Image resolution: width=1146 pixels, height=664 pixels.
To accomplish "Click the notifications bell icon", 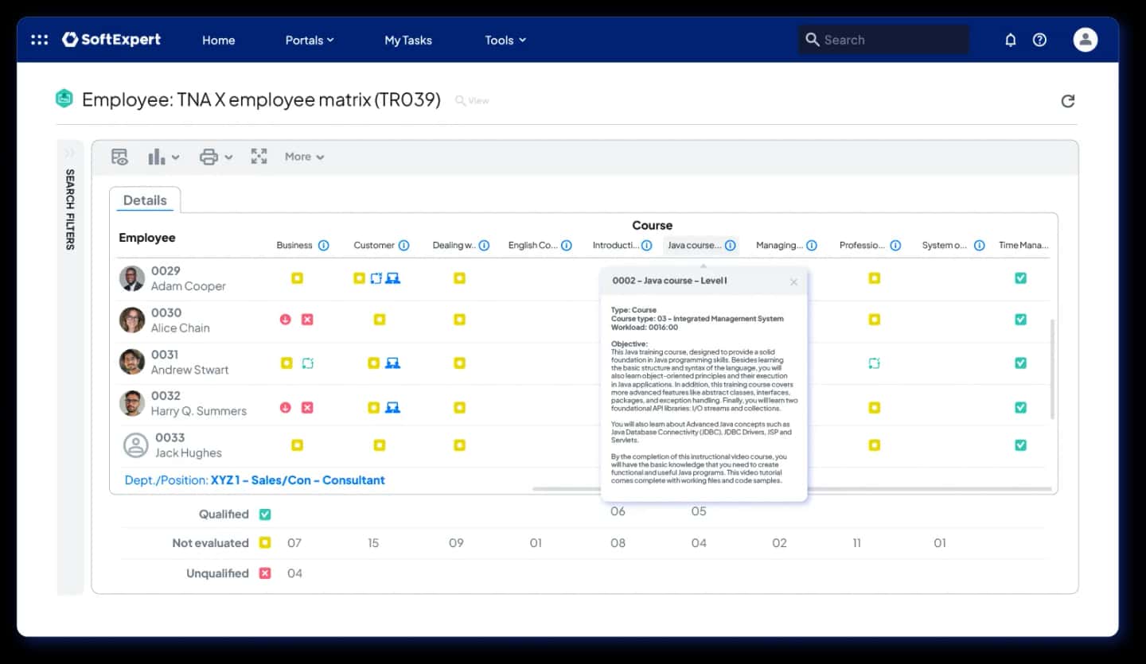I will (x=1011, y=40).
